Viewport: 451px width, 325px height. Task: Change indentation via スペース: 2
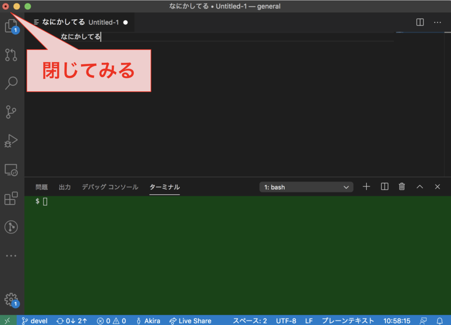pyautogui.click(x=250, y=321)
